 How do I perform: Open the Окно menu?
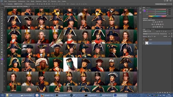(59, 1)
